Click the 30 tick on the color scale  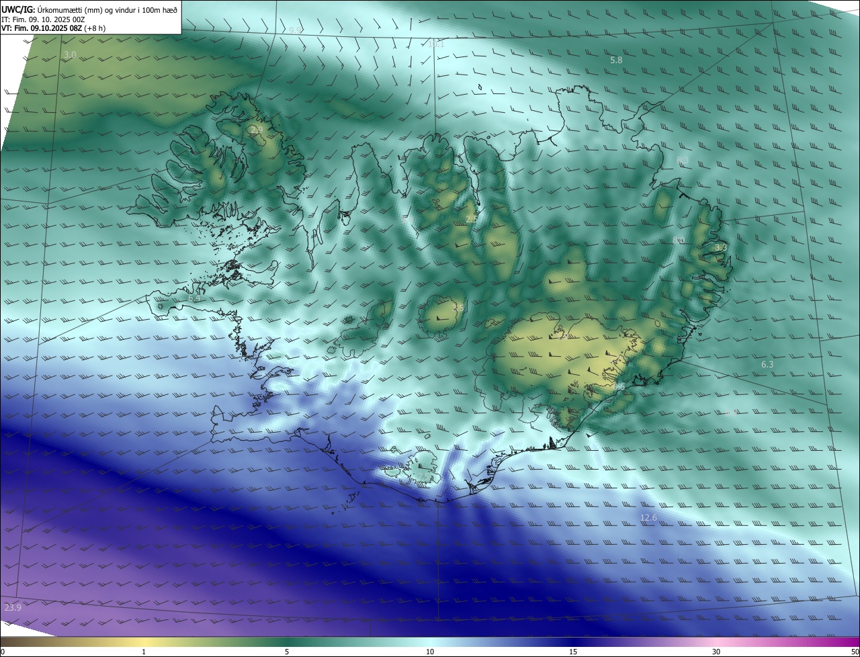[716, 652]
